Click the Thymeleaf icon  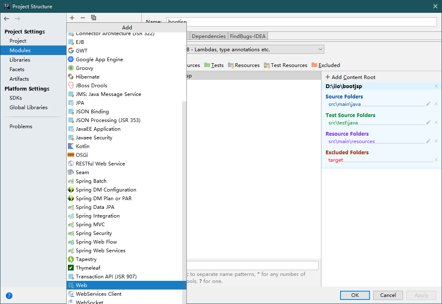[x=71, y=268]
